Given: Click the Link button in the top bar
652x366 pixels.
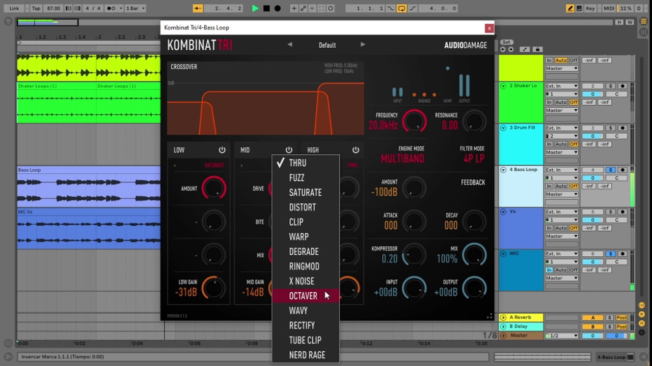Looking at the screenshot, I should point(14,8).
